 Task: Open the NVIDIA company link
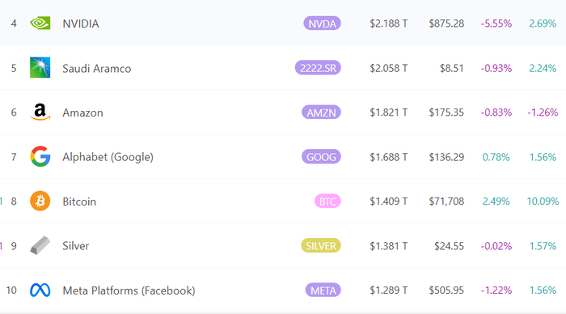[x=81, y=23]
